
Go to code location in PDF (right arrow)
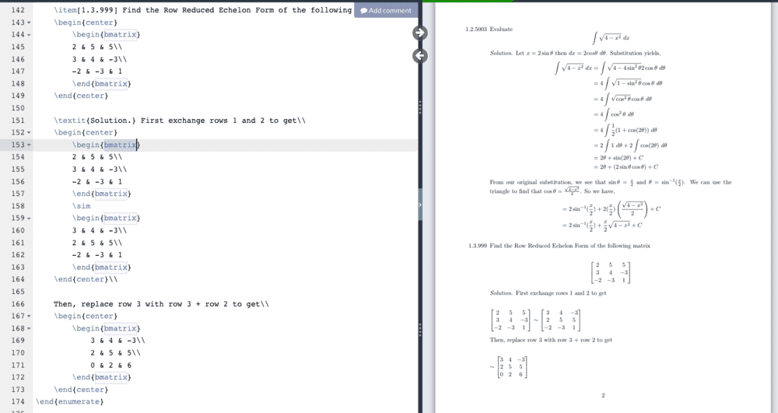click(420, 33)
